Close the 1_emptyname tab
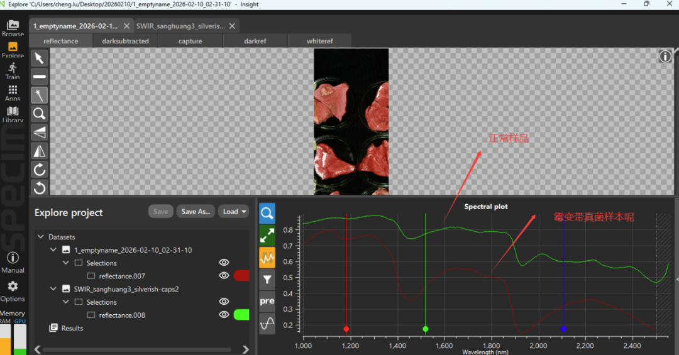 click(x=126, y=26)
